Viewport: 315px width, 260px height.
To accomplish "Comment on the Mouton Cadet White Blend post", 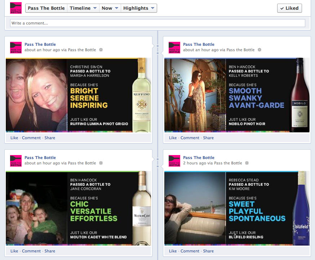I will coord(31,251).
